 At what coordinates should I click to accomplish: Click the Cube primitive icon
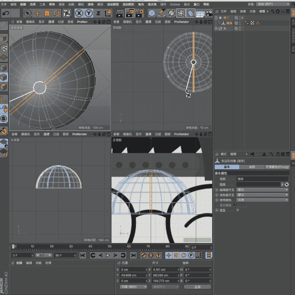(x=152, y=13)
